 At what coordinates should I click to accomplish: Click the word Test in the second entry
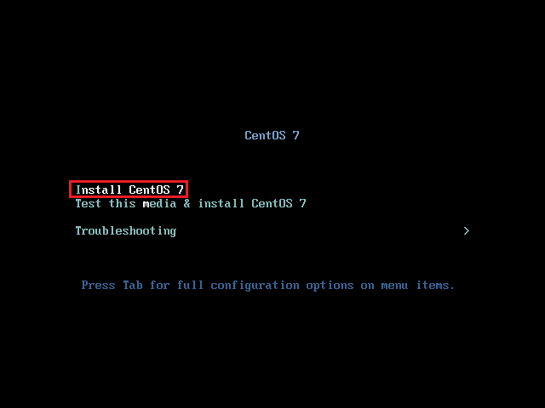pyautogui.click(x=88, y=203)
